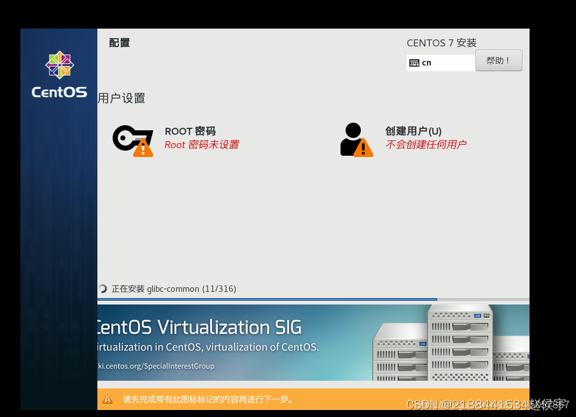Click the warning triangle in orange bar
Viewport: 576px width, 417px height.
point(108,399)
